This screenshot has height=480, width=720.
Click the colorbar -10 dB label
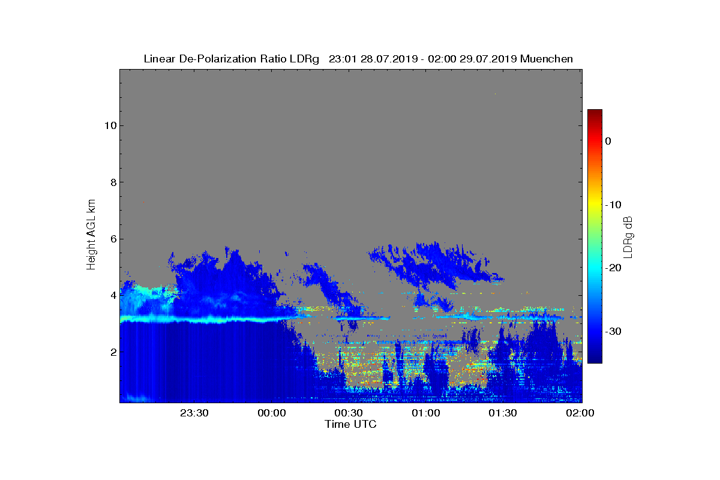pos(612,205)
